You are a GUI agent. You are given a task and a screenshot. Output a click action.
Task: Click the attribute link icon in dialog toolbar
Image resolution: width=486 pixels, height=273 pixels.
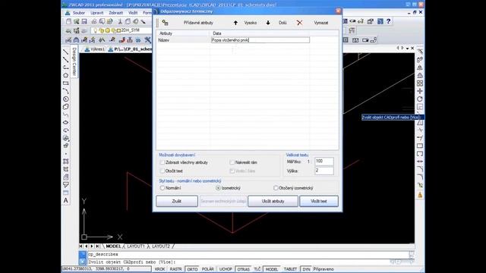166,23
